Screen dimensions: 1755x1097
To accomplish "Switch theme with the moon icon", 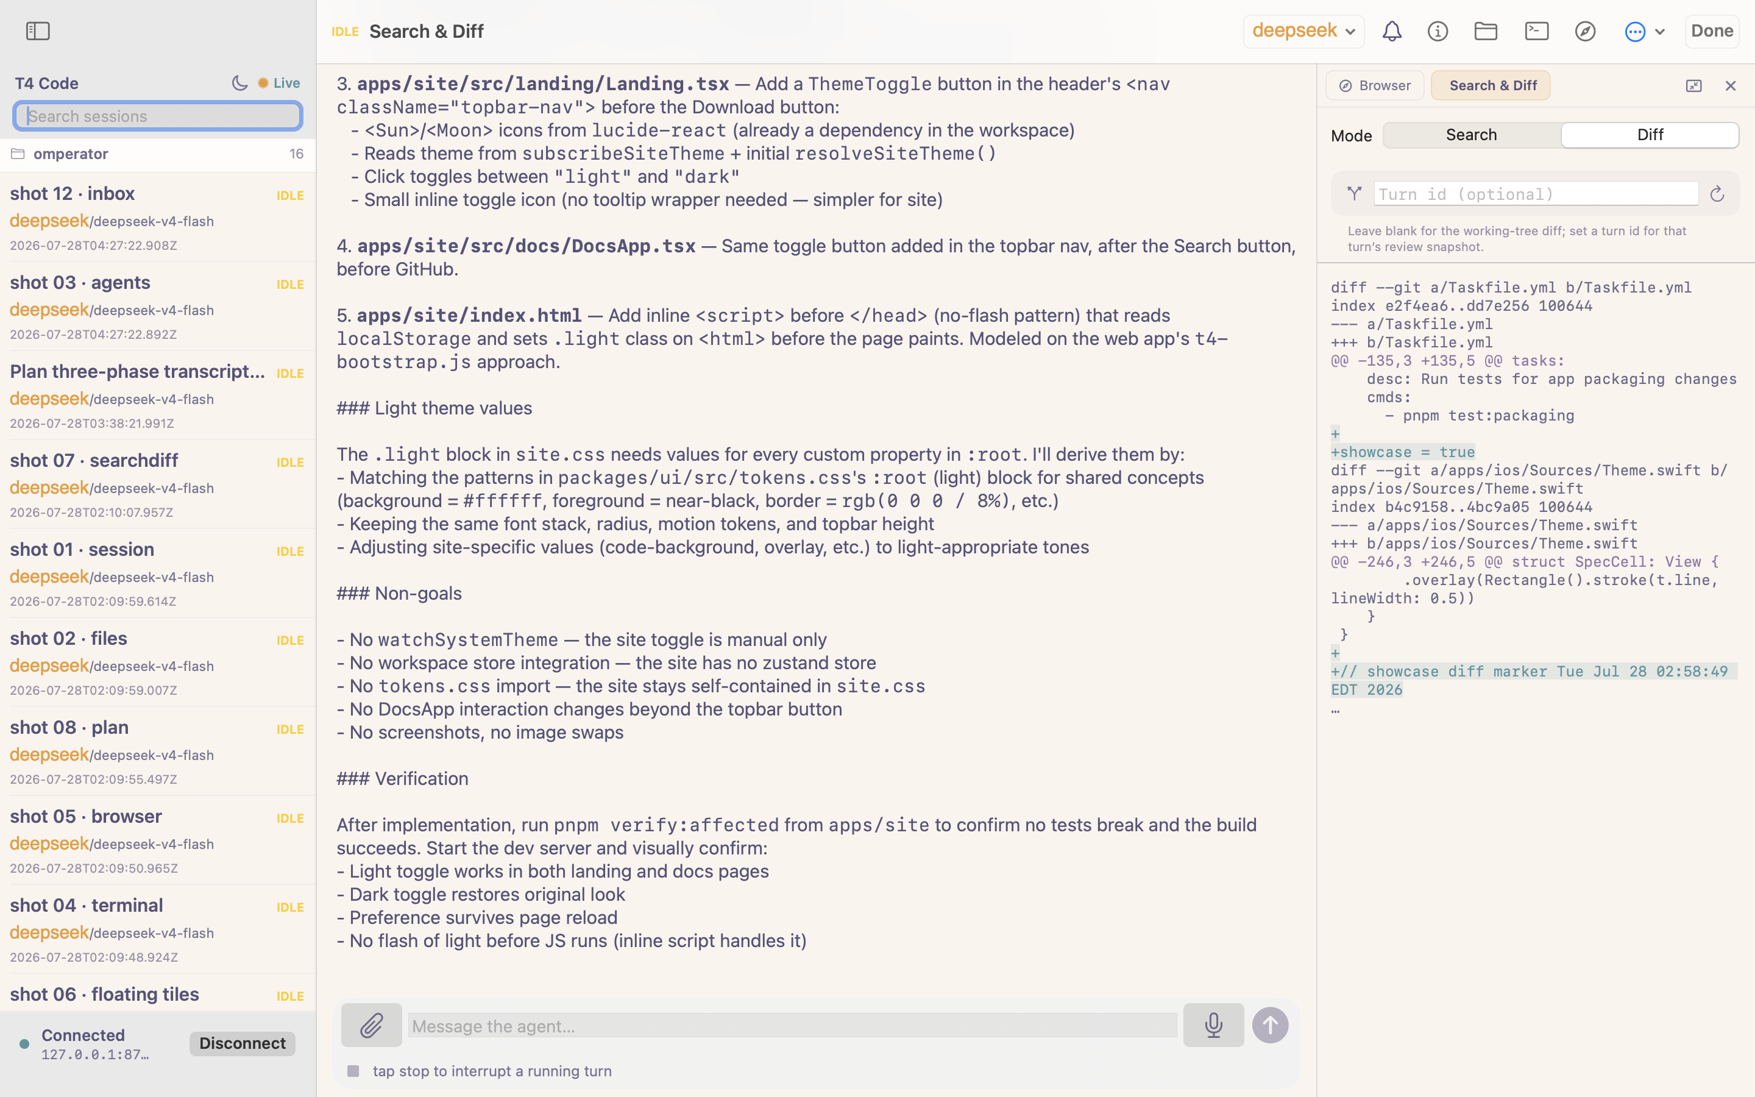I will point(239,83).
